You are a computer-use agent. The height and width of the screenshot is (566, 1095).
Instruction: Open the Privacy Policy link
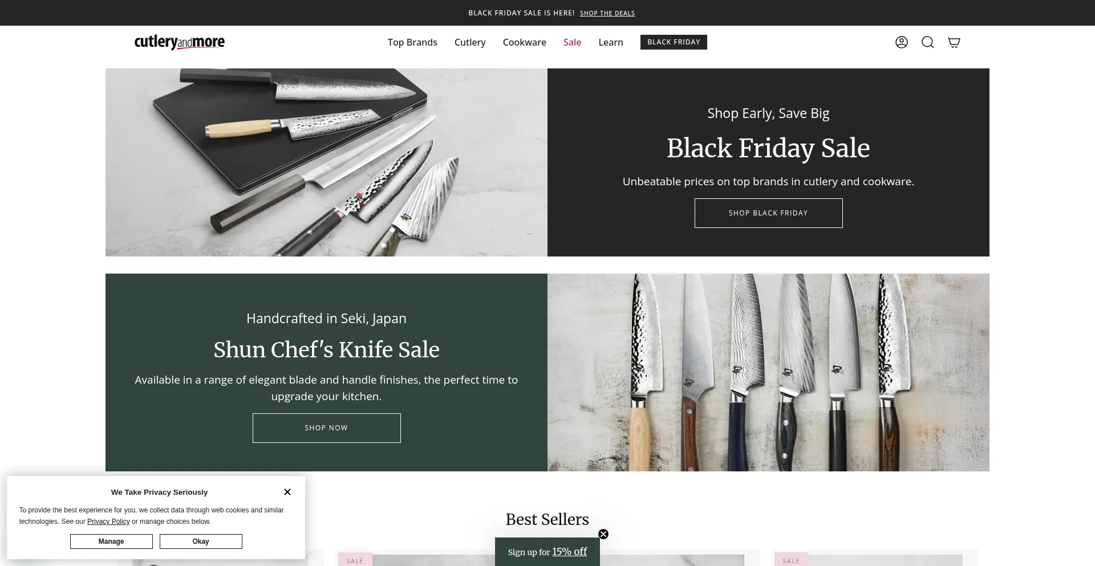108,522
